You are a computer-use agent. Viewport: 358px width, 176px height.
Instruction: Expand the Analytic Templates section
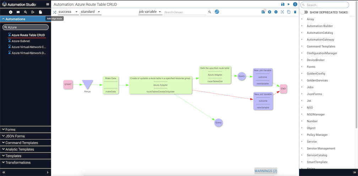26,149
